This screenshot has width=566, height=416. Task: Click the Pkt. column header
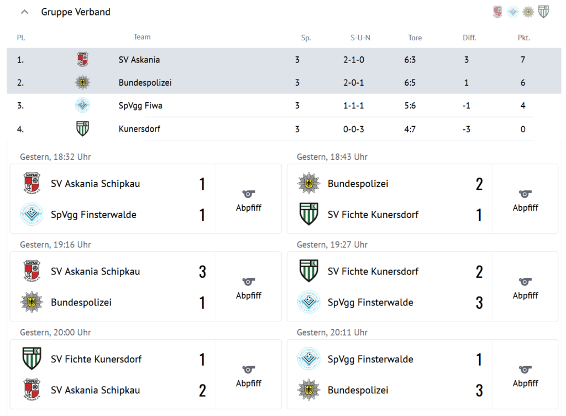tap(523, 38)
